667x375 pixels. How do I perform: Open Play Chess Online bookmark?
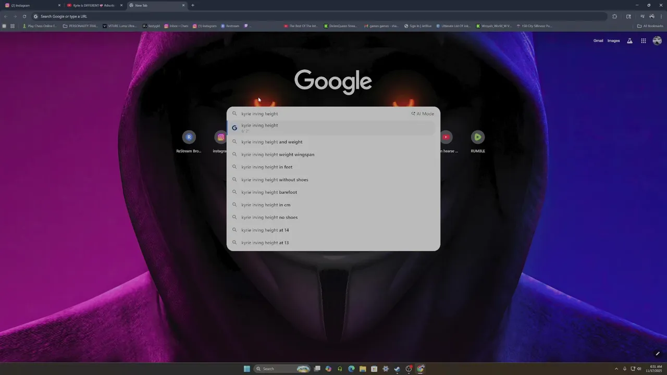(40, 26)
